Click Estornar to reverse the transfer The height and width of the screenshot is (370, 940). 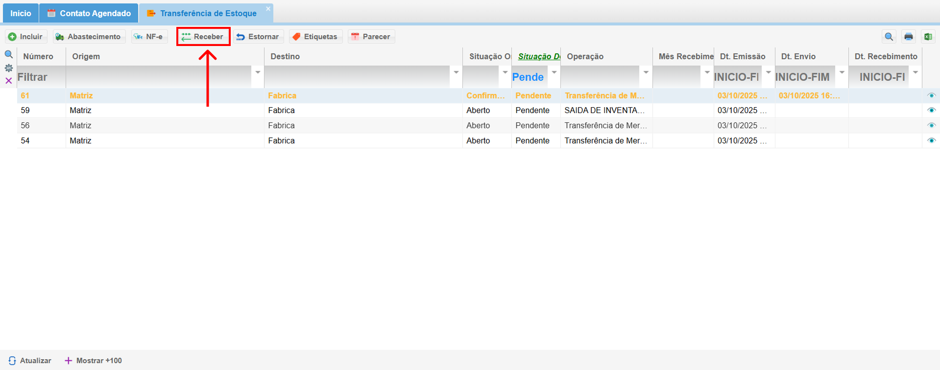tap(258, 37)
